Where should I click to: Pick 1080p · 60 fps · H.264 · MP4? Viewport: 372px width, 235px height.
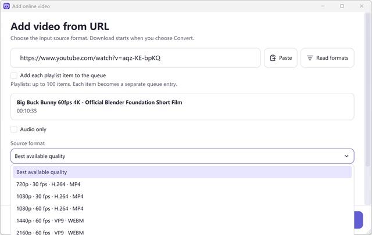coord(182,208)
